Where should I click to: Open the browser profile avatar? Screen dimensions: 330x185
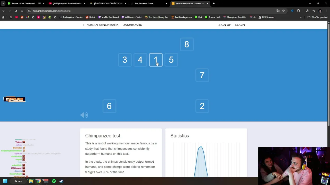point(320,11)
